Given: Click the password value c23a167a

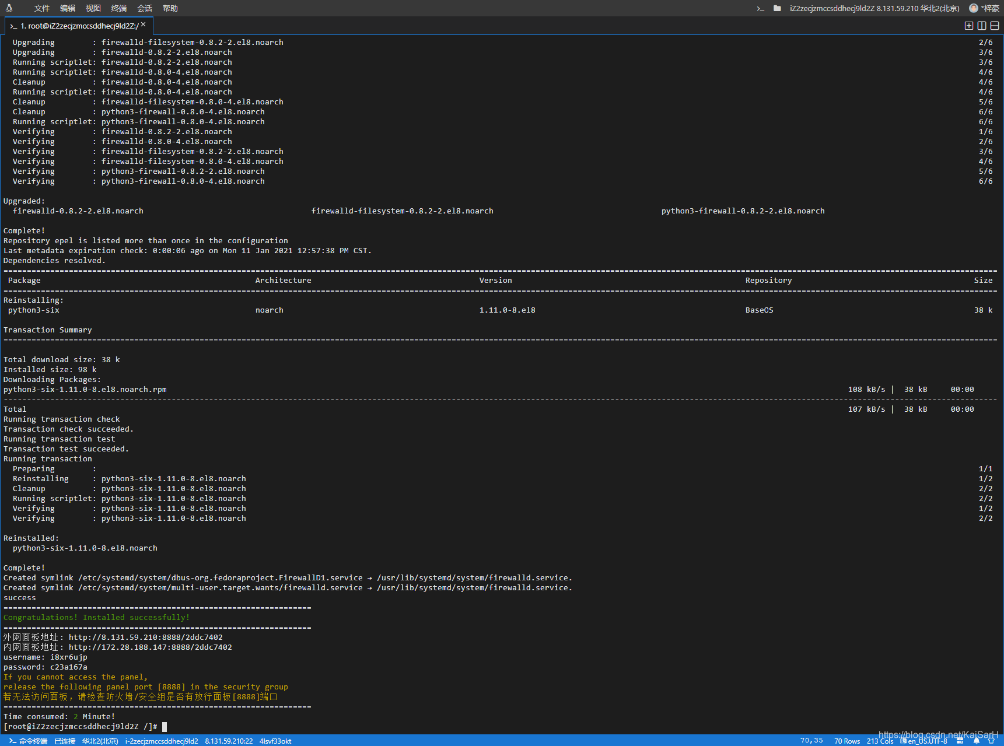Looking at the screenshot, I should (69, 667).
